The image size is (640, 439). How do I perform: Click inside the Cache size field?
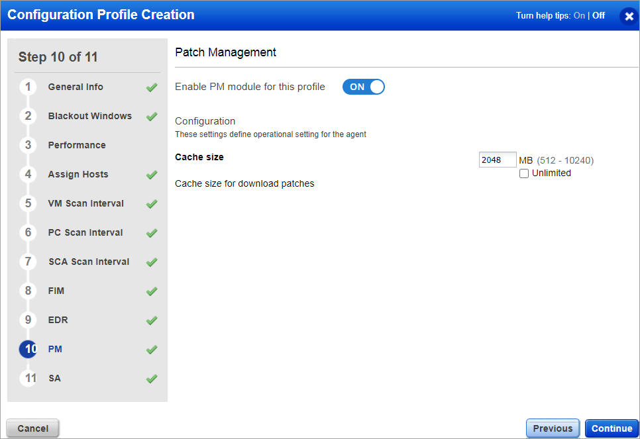(497, 160)
